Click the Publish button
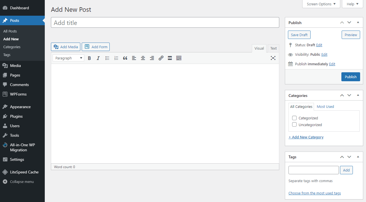 coord(350,76)
